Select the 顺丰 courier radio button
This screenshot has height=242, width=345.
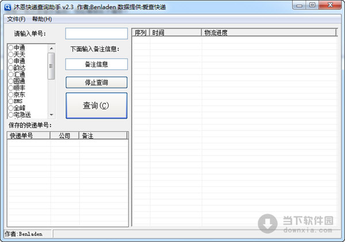(x=11, y=88)
